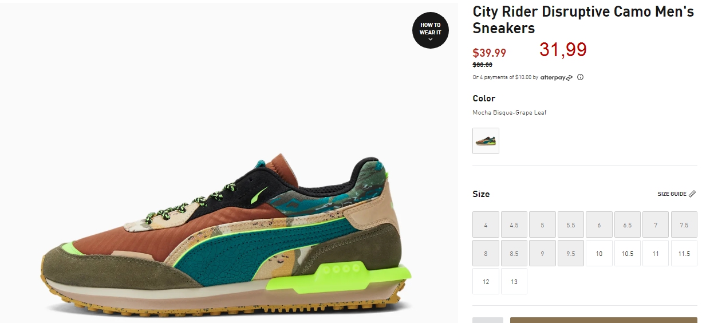
Task: Click the $39.99 sale price
Action: 490,53
